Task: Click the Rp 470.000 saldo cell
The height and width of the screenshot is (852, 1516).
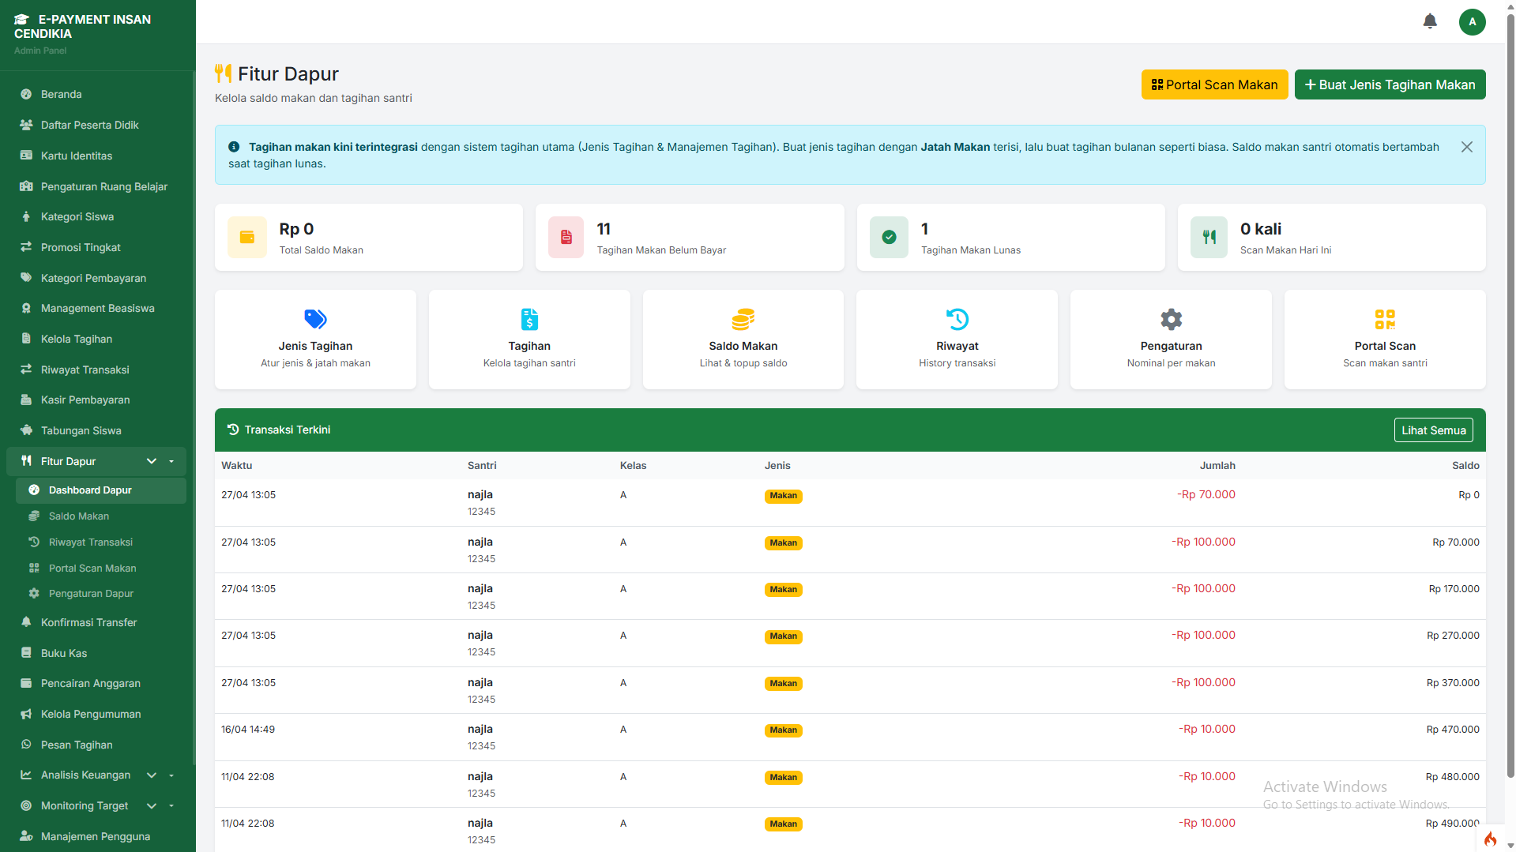Action: point(1453,730)
